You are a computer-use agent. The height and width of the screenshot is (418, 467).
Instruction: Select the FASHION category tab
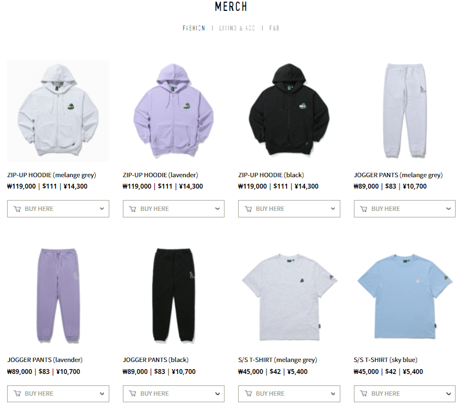(194, 28)
